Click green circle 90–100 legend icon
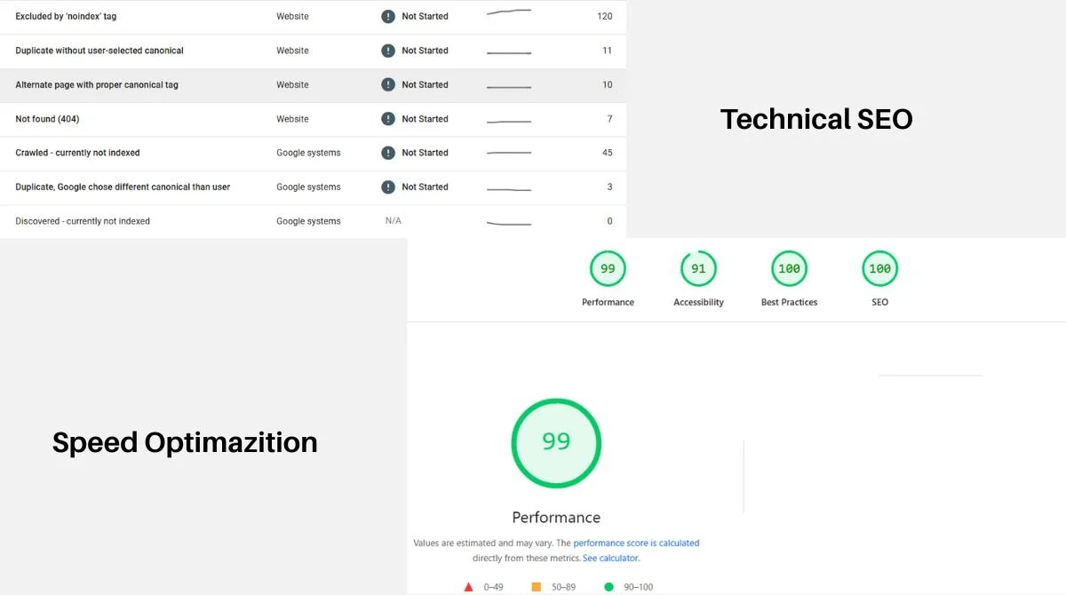The image size is (1066, 595). coord(609,587)
